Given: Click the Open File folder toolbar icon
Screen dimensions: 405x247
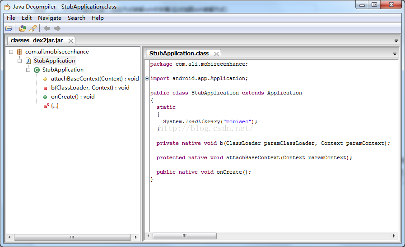Looking at the screenshot, I should coord(9,28).
